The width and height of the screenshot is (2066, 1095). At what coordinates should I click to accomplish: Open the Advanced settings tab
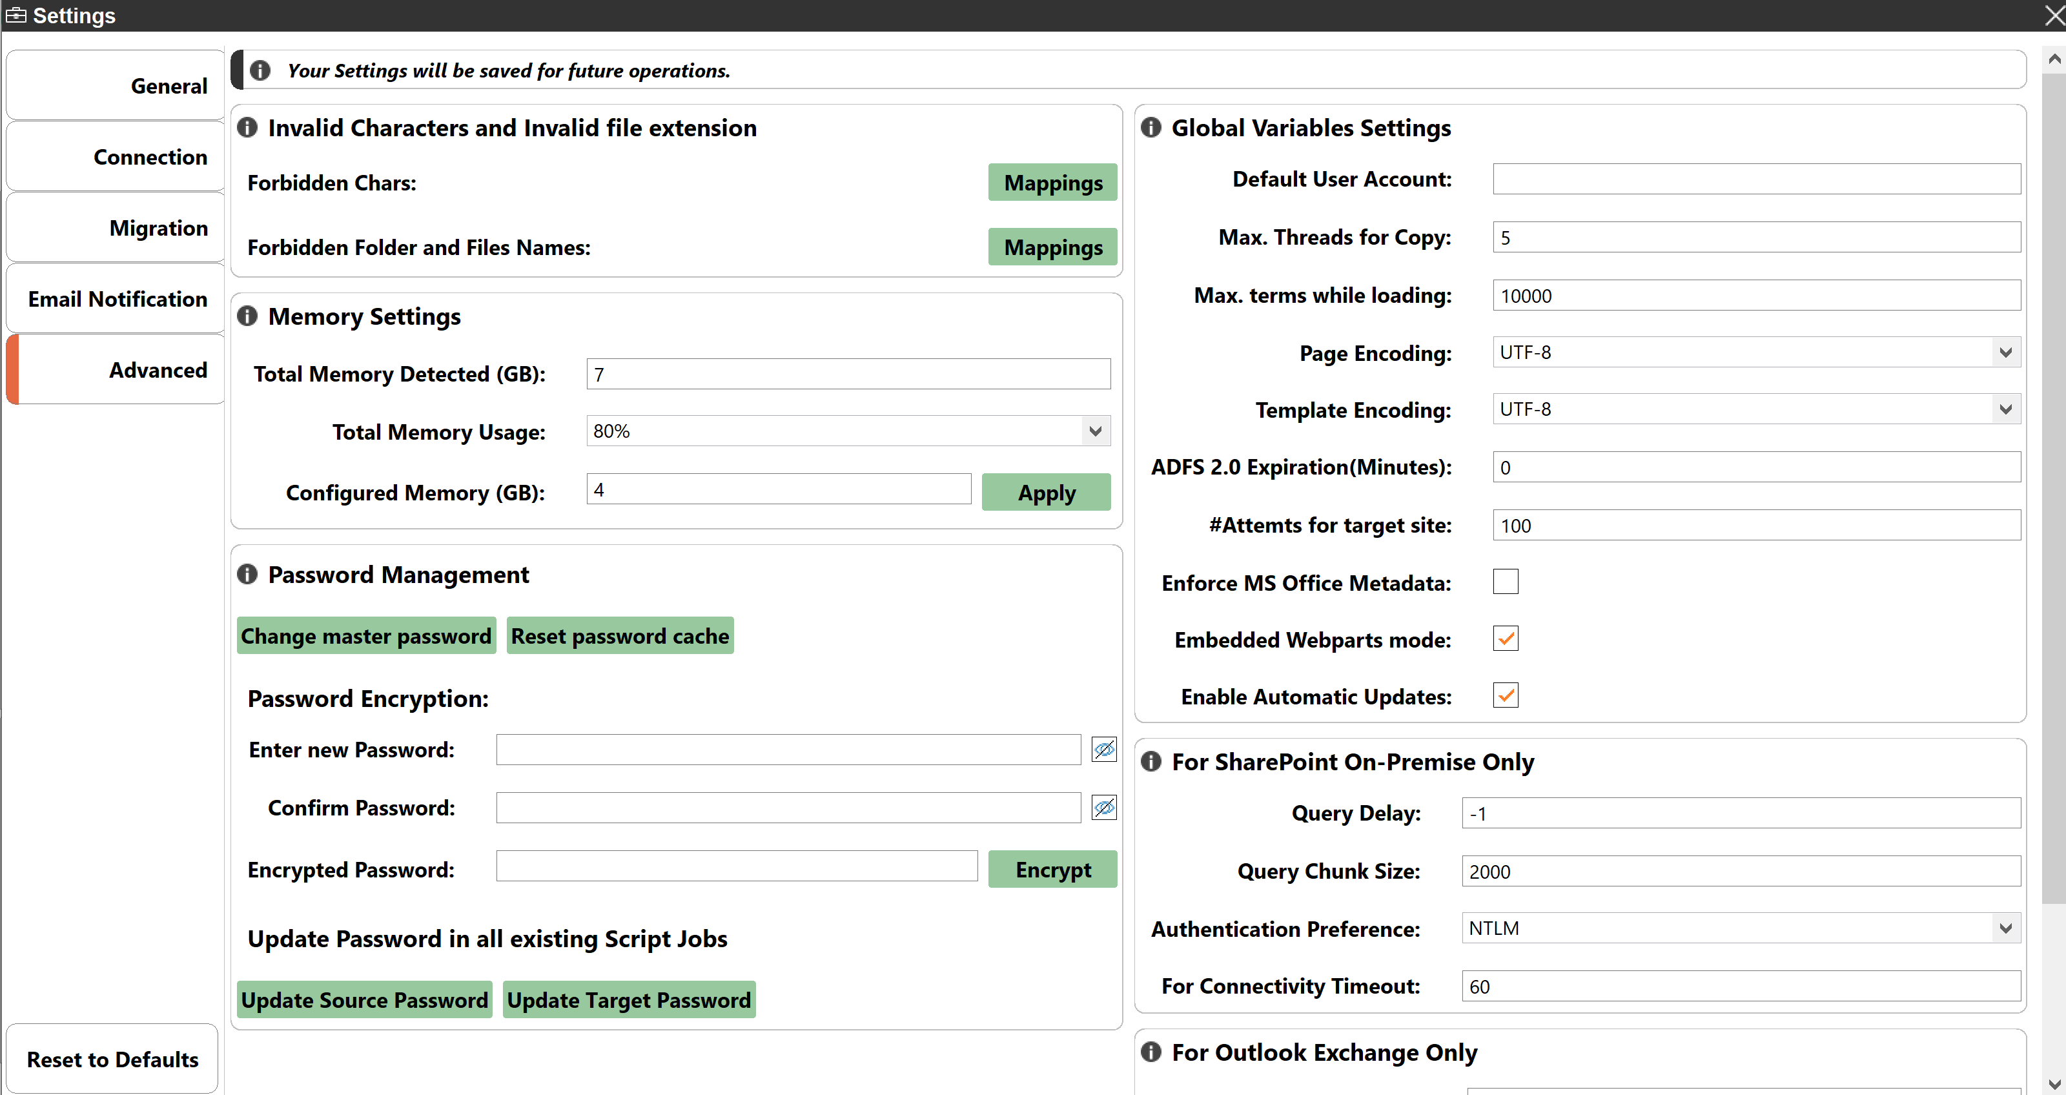tap(159, 369)
